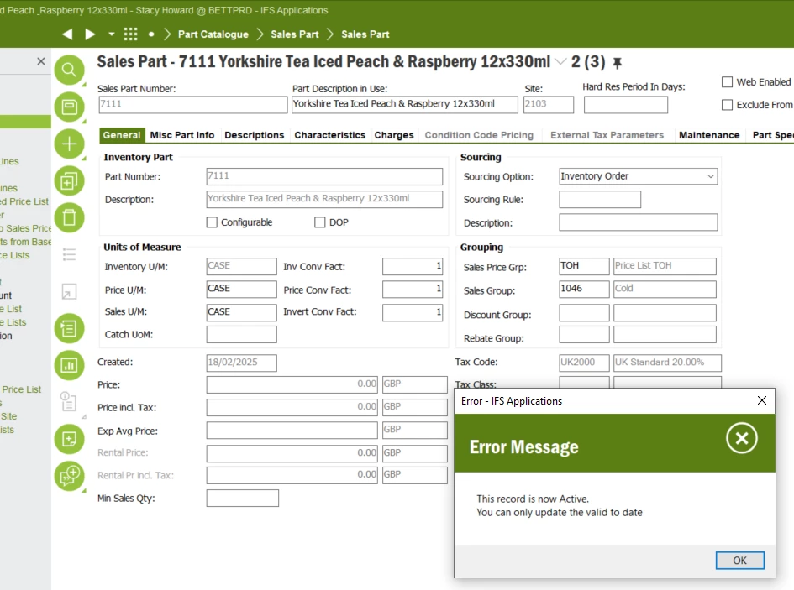Image resolution: width=794 pixels, height=590 pixels.
Task: Click the error X circle icon
Action: [742, 438]
